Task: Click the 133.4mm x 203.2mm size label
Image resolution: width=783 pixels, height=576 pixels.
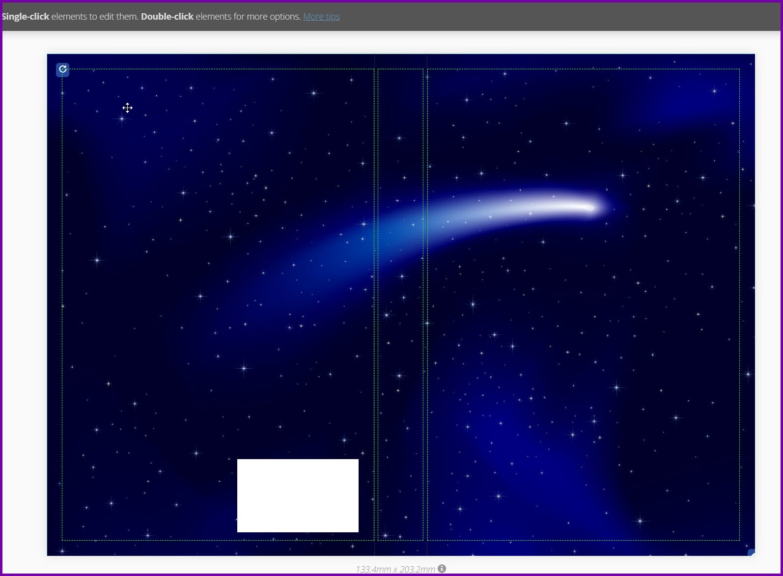Action: (x=395, y=569)
